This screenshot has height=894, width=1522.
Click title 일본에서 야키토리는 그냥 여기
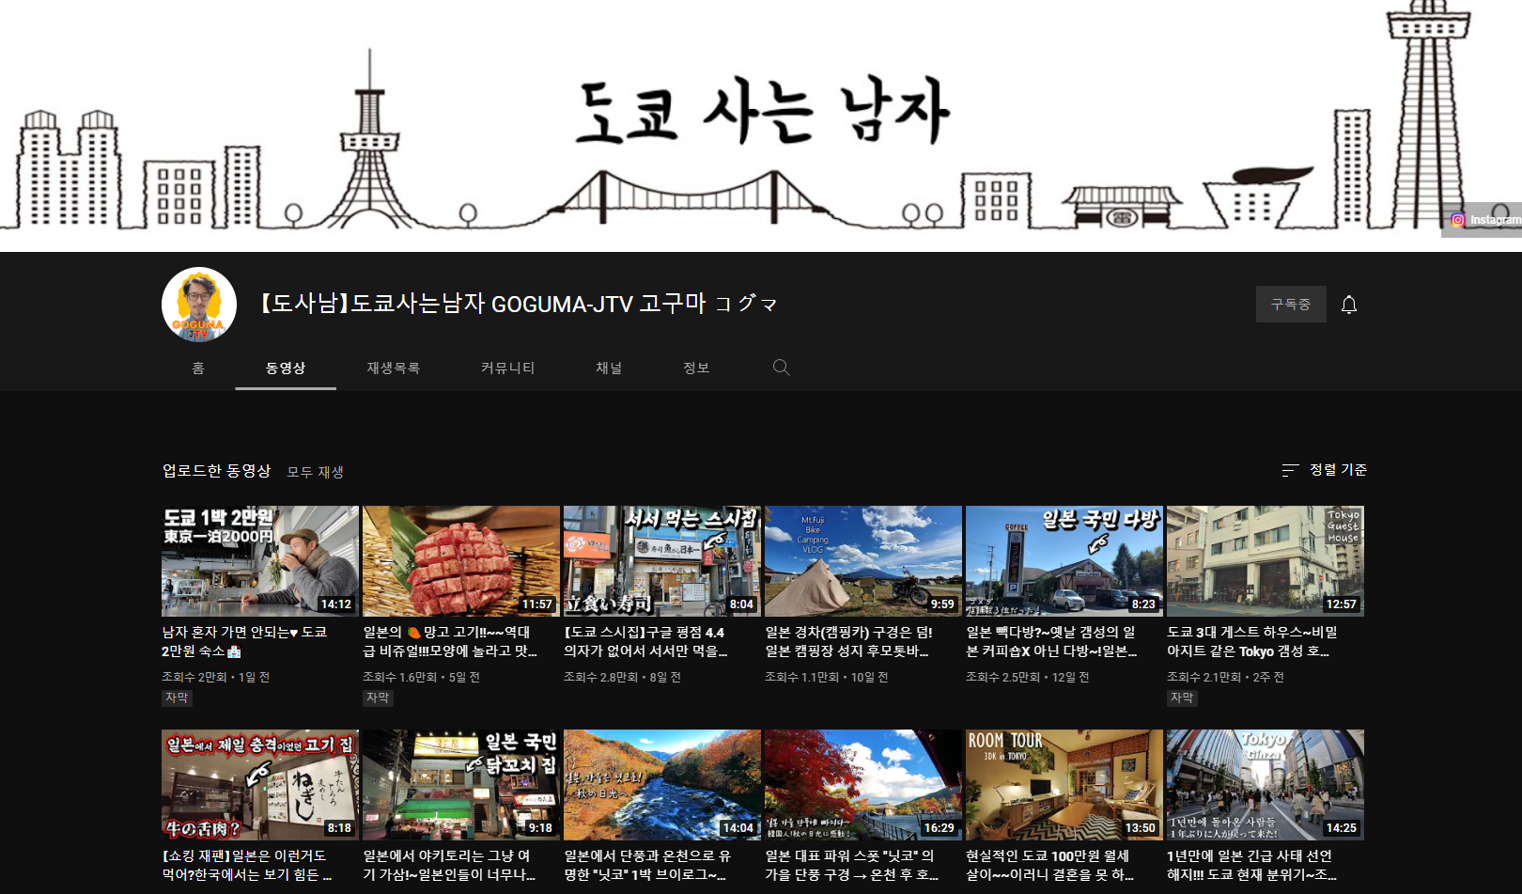[x=449, y=866]
